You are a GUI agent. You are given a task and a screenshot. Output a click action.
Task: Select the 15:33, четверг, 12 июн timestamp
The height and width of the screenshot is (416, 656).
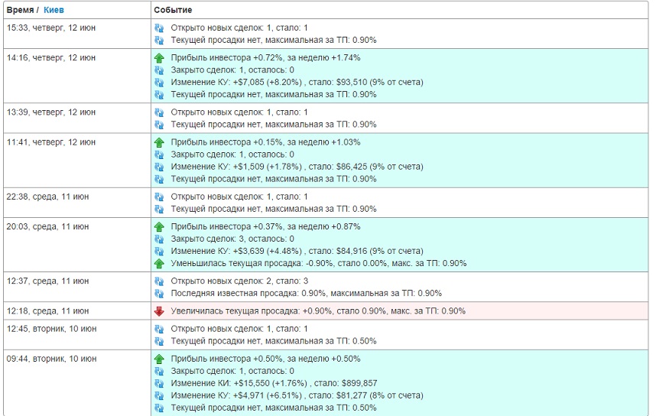(51, 28)
